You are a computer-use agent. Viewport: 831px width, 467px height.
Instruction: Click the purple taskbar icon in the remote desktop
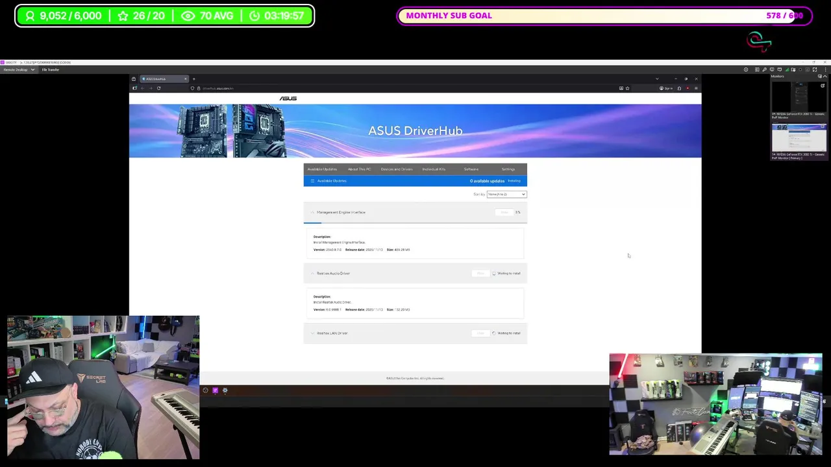(215, 390)
